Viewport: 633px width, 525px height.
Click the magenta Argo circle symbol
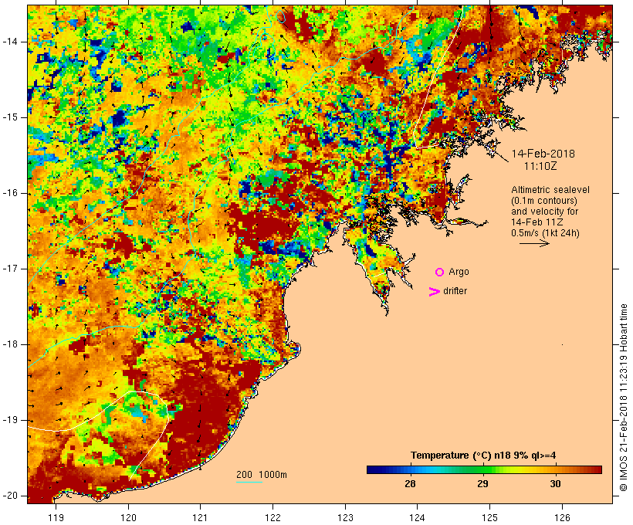[x=440, y=273]
